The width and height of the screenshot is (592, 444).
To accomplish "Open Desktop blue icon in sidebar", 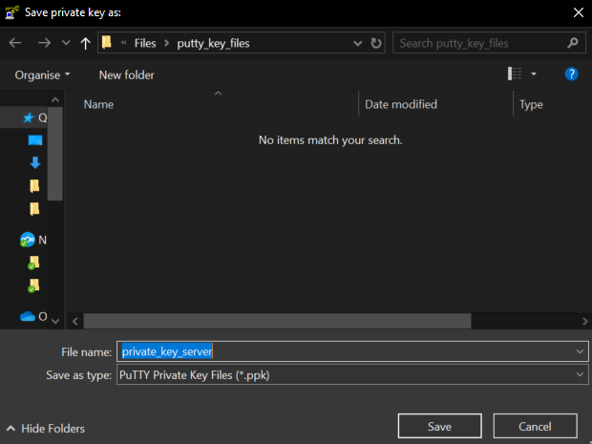I will (x=35, y=140).
